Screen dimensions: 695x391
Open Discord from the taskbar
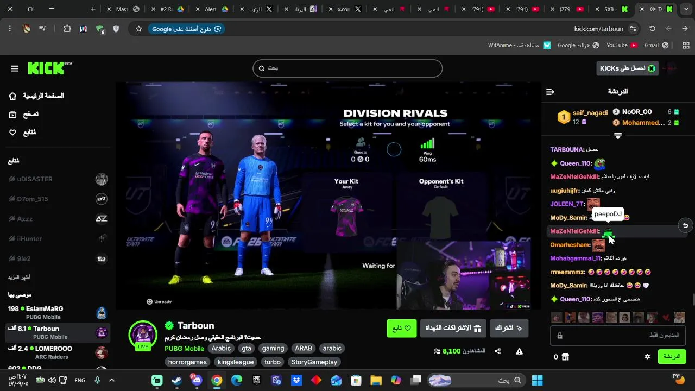click(196, 380)
